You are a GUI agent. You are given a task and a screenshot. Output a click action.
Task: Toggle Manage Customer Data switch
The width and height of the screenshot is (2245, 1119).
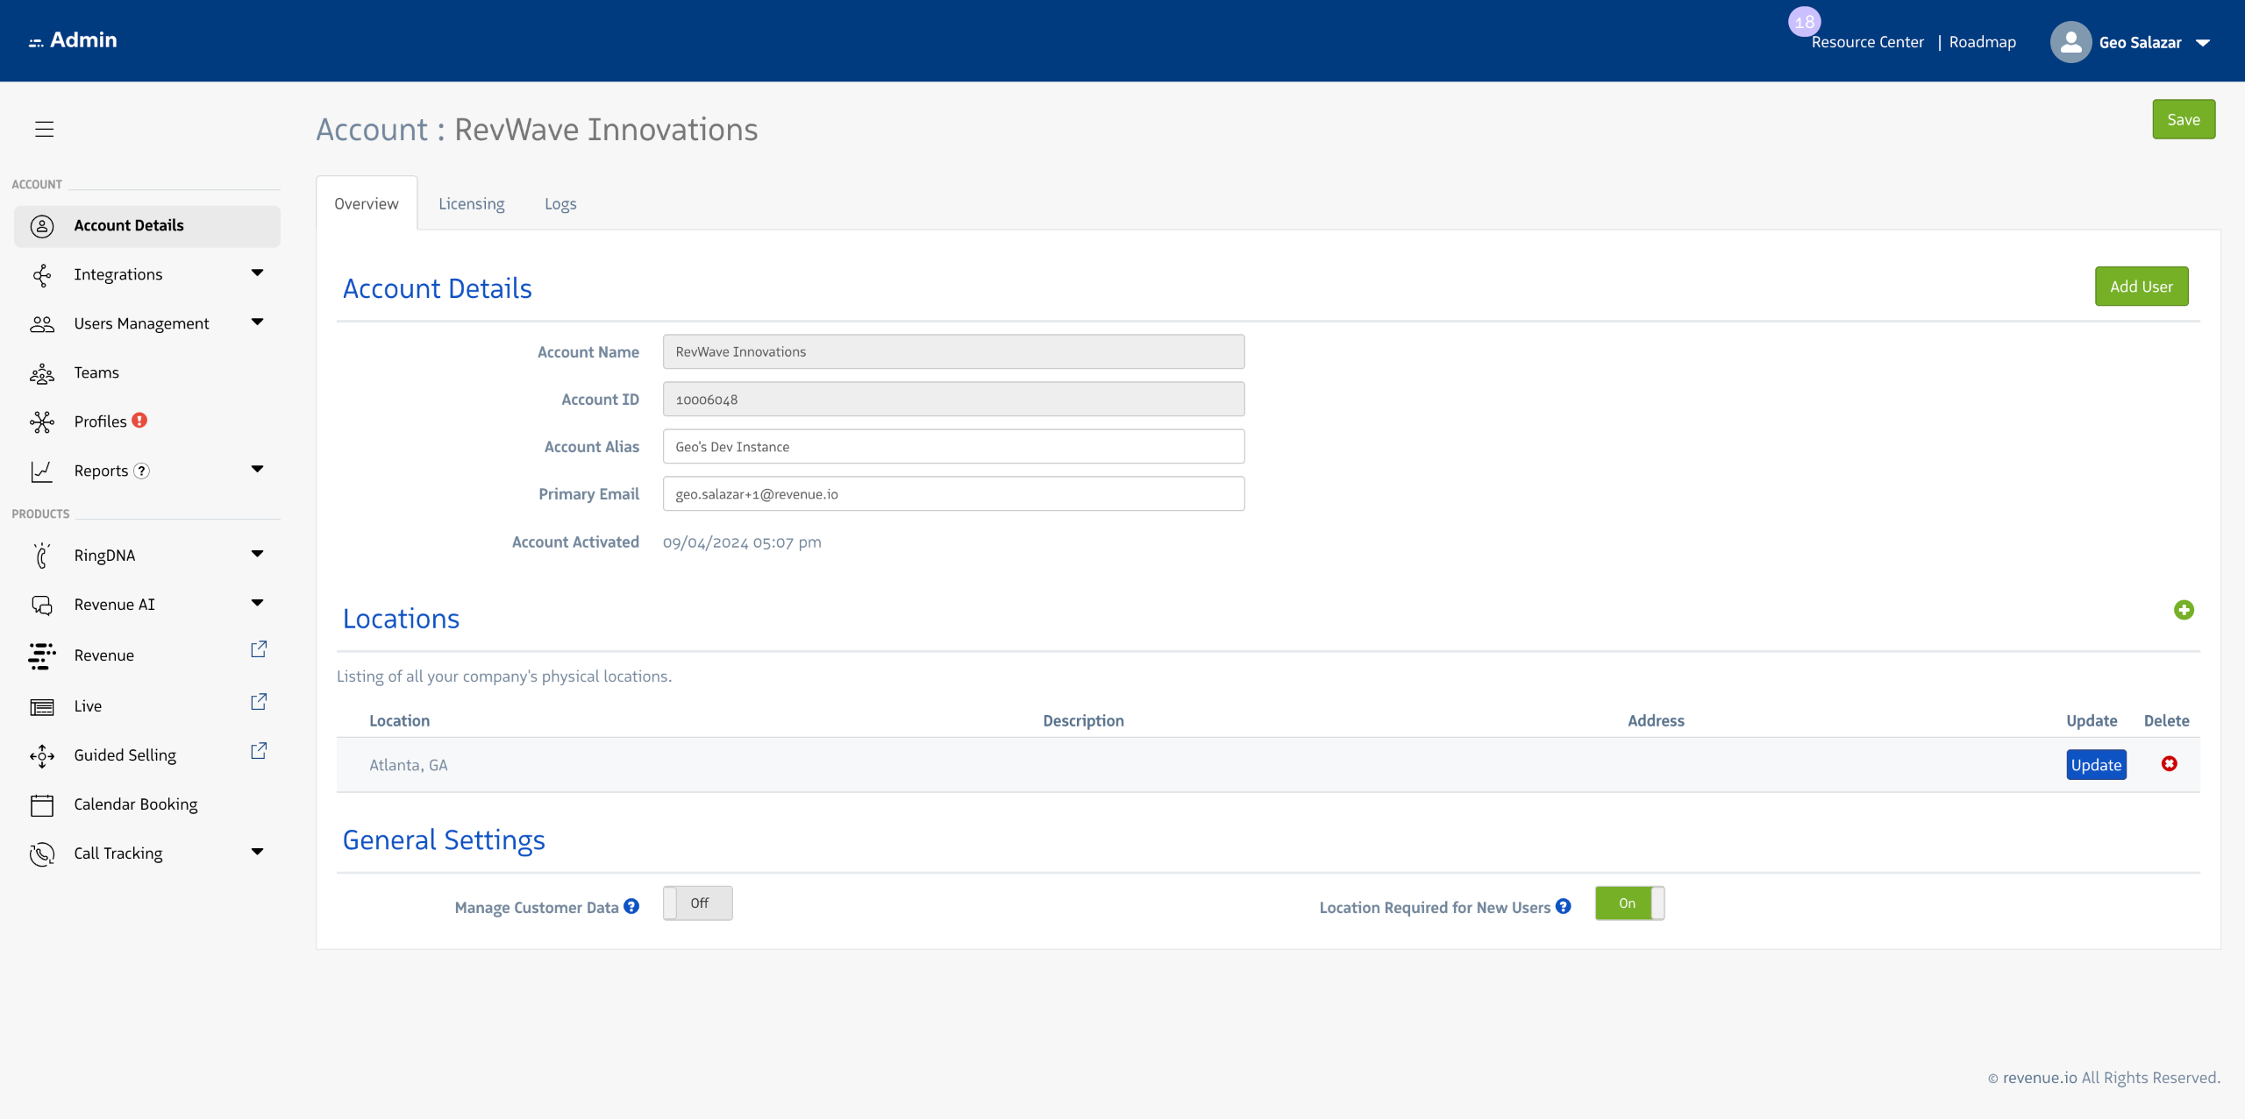point(697,903)
